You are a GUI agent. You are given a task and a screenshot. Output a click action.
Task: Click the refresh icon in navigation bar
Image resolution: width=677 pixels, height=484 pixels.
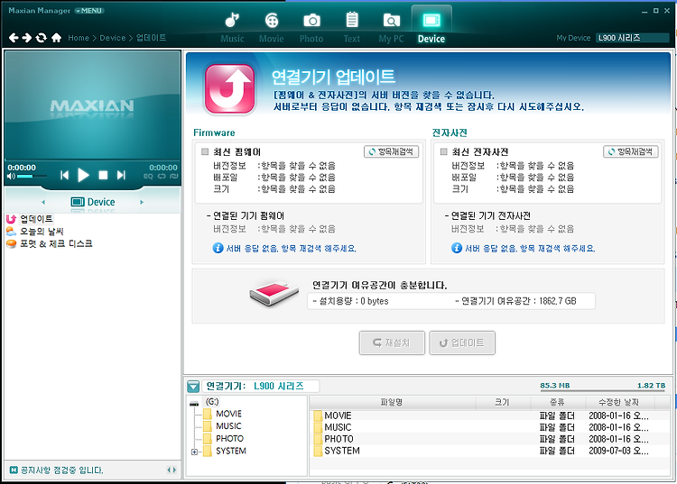(41, 38)
